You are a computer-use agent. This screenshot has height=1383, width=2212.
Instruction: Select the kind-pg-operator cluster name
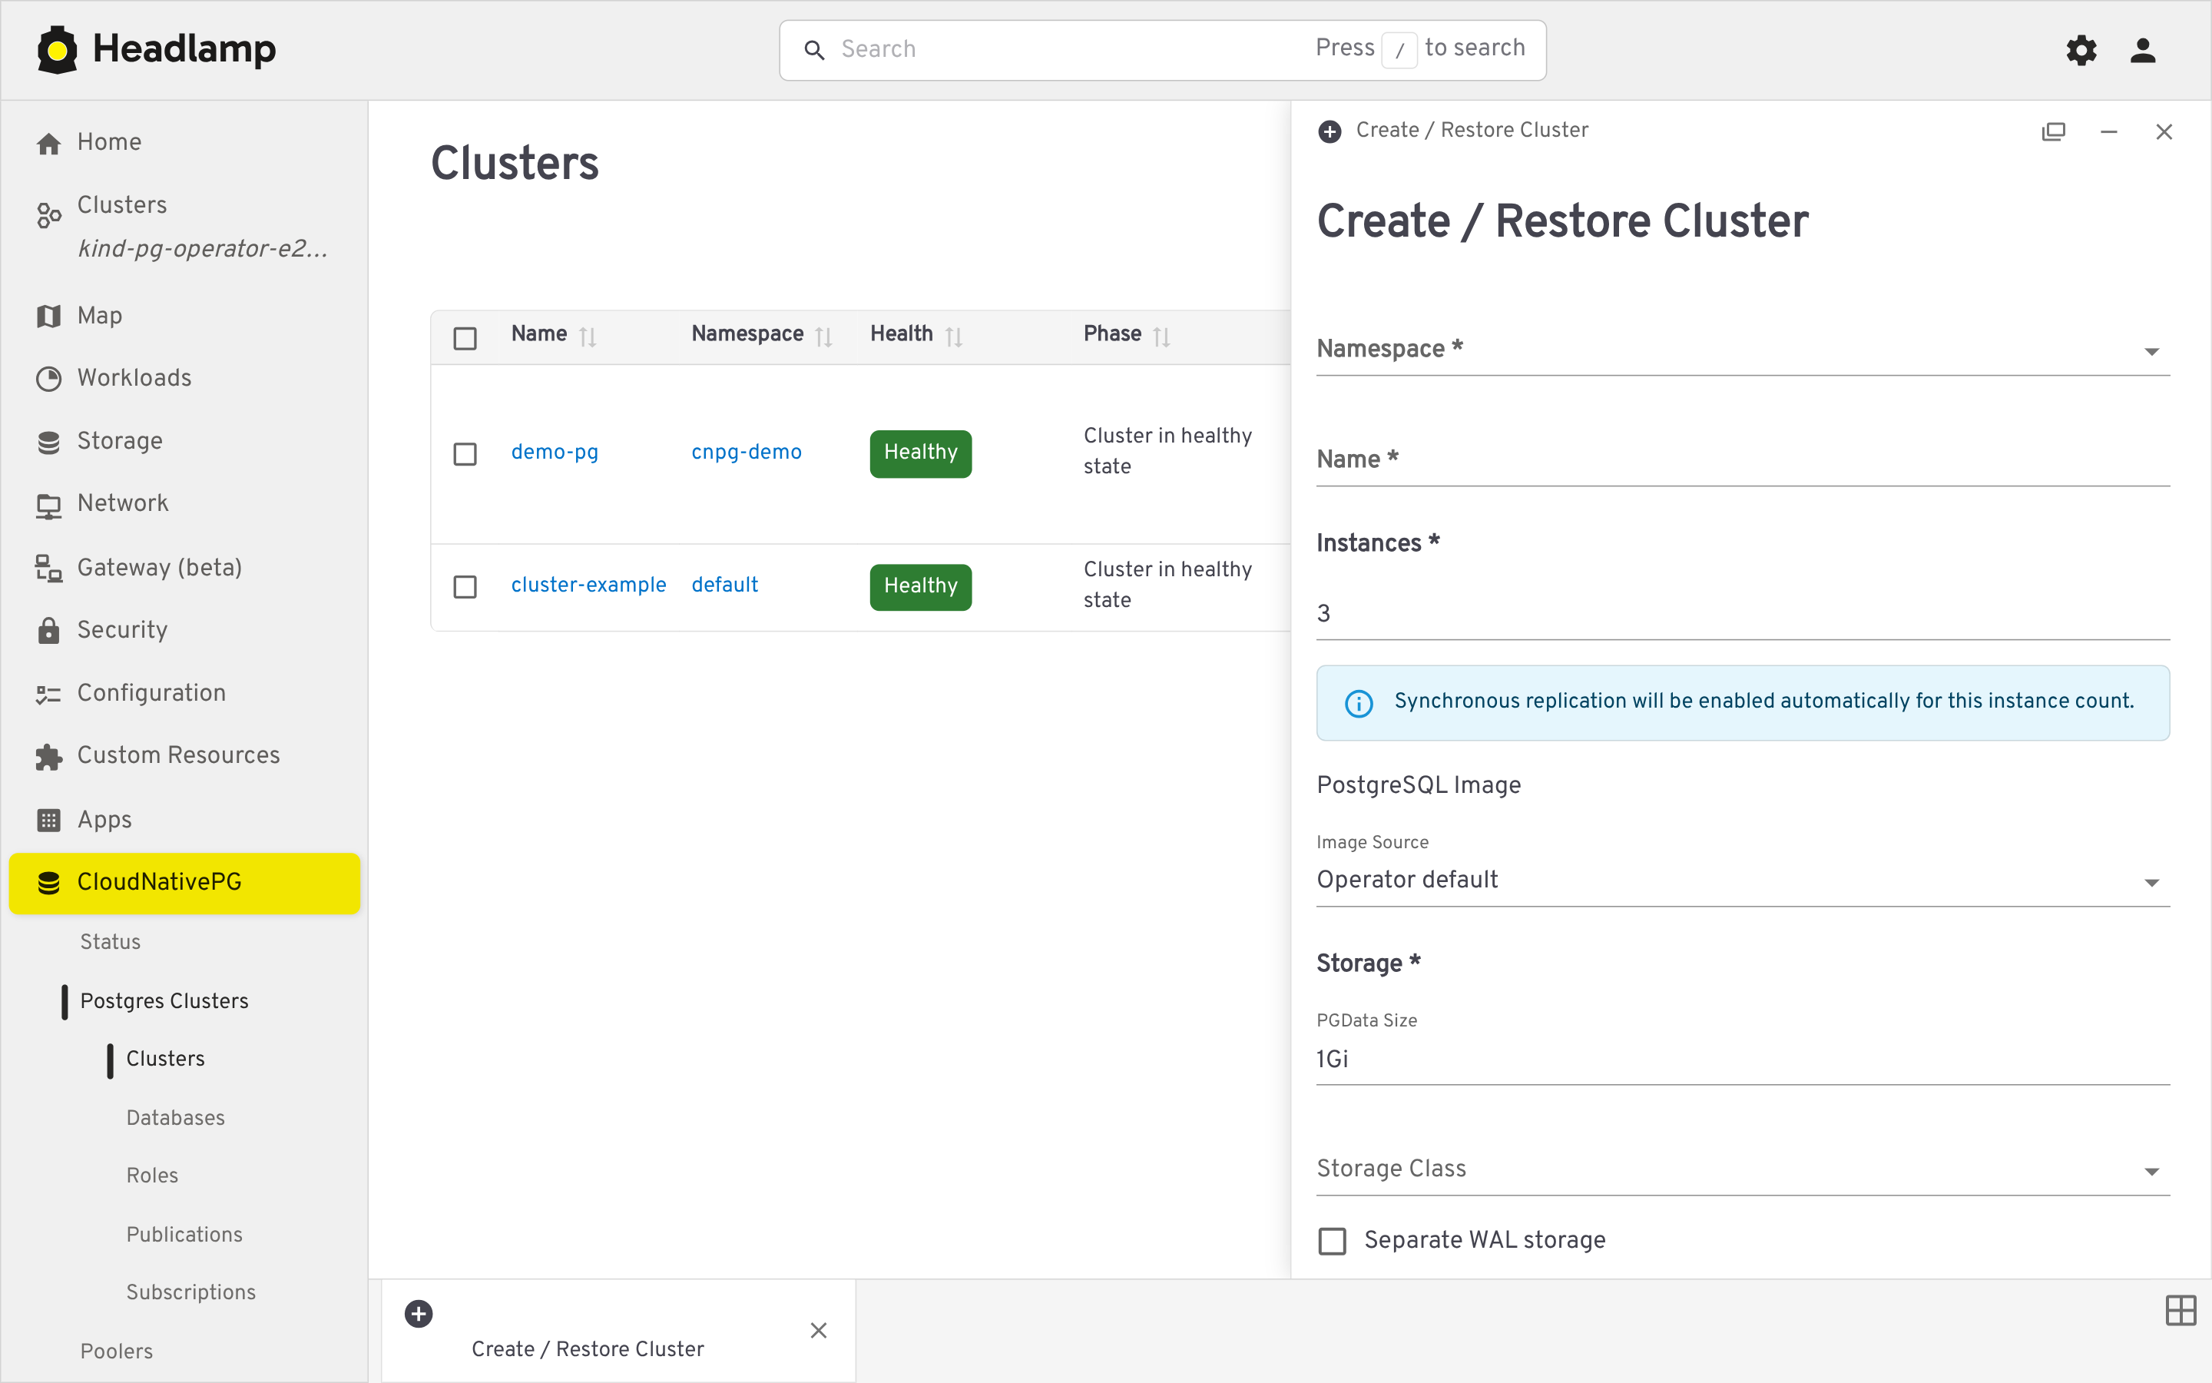coord(202,249)
